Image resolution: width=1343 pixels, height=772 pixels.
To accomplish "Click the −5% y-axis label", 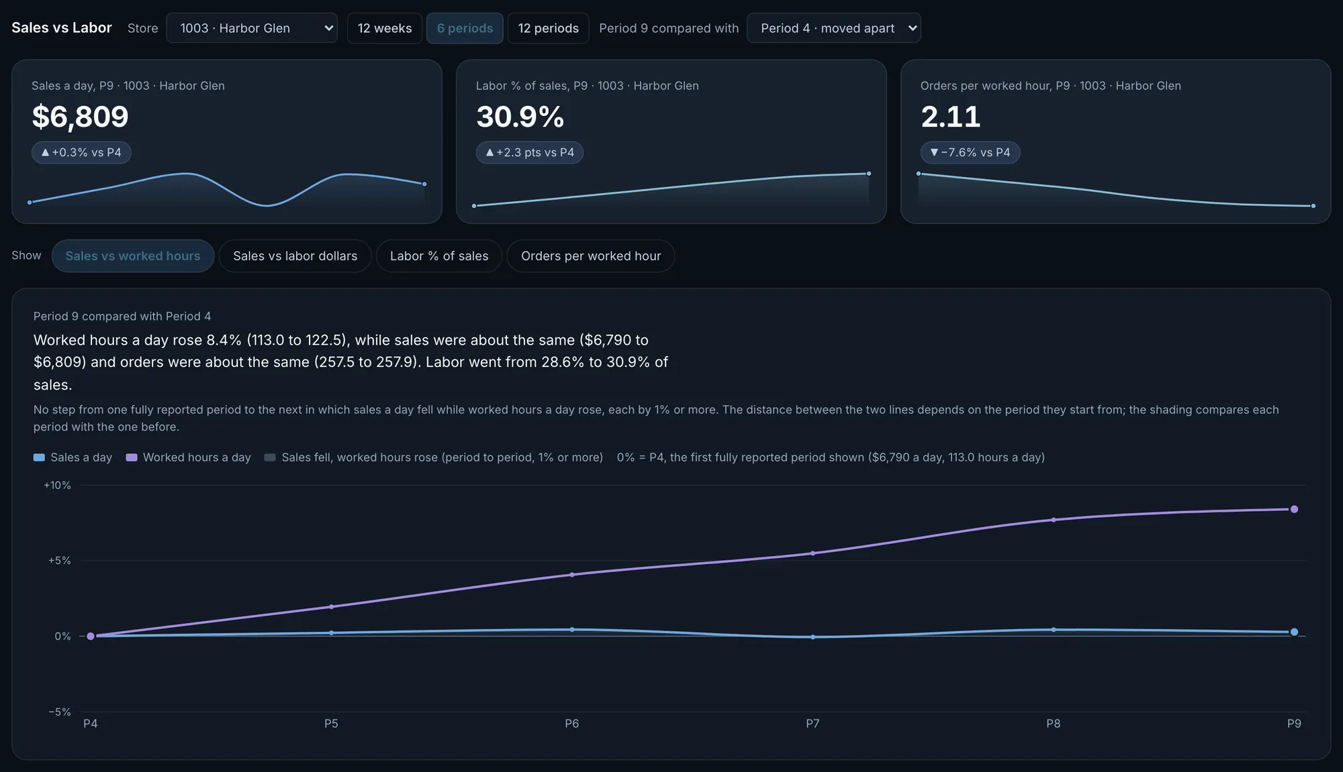I will [60, 712].
